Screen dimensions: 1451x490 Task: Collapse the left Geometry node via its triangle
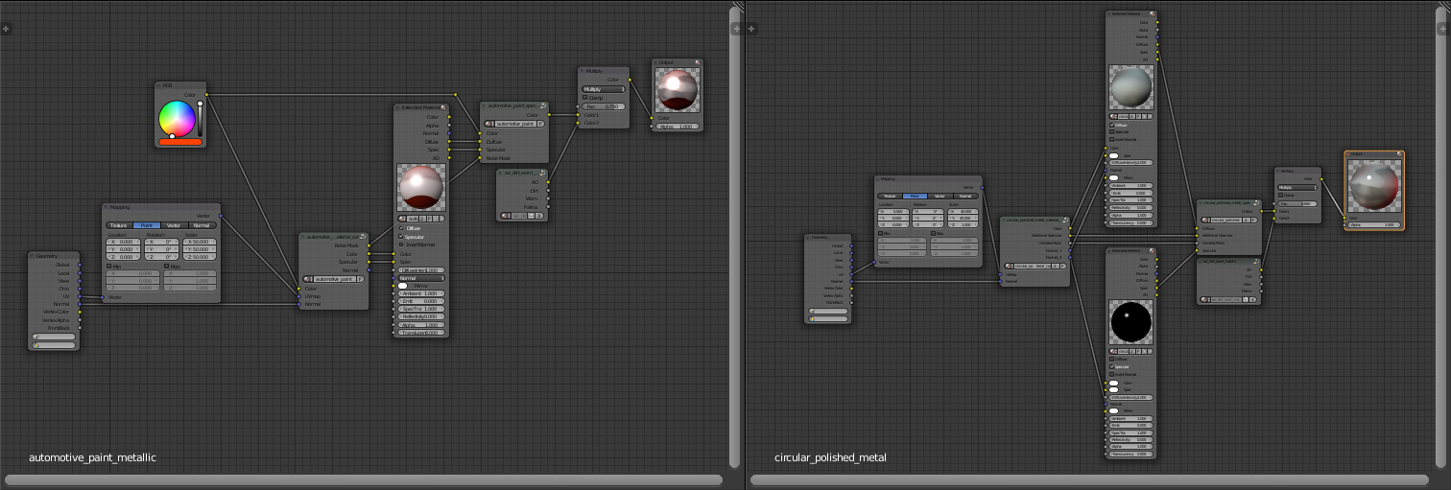click(34, 256)
